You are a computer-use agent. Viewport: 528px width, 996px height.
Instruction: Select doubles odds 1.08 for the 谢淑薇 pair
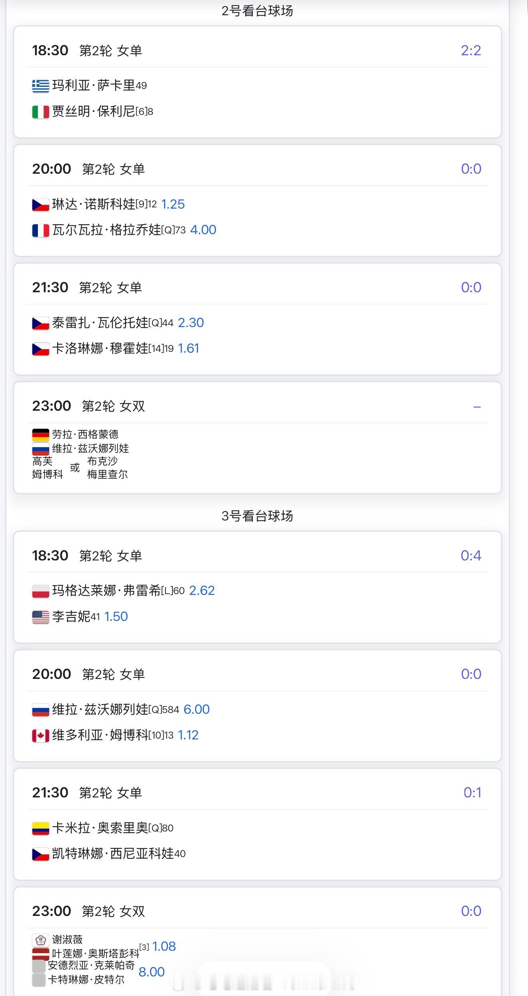[x=164, y=946]
